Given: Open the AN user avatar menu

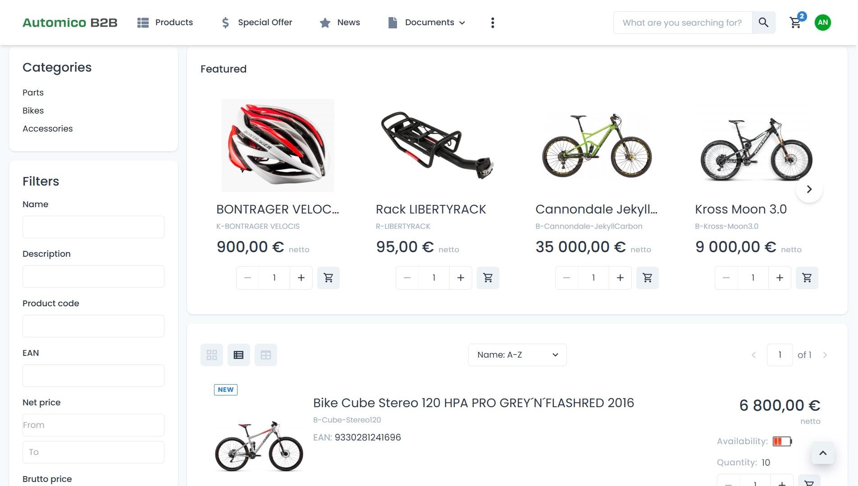Looking at the screenshot, I should [x=823, y=23].
